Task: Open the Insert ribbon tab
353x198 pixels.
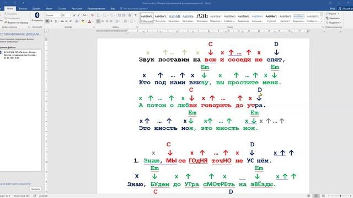Action: click(23, 9)
